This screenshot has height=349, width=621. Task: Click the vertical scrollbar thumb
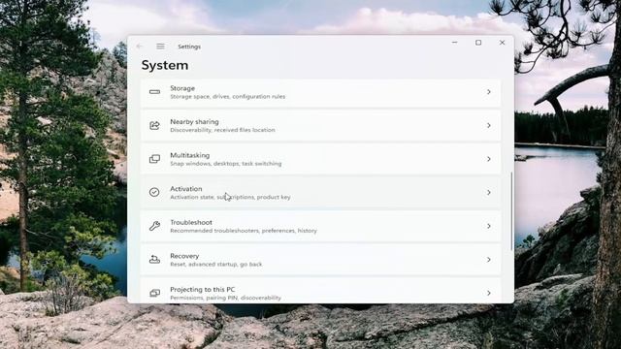click(511, 211)
